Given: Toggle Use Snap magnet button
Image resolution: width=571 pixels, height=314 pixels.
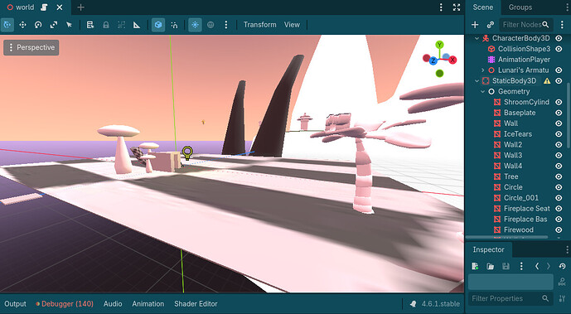Looking at the screenshot, I should point(174,25).
